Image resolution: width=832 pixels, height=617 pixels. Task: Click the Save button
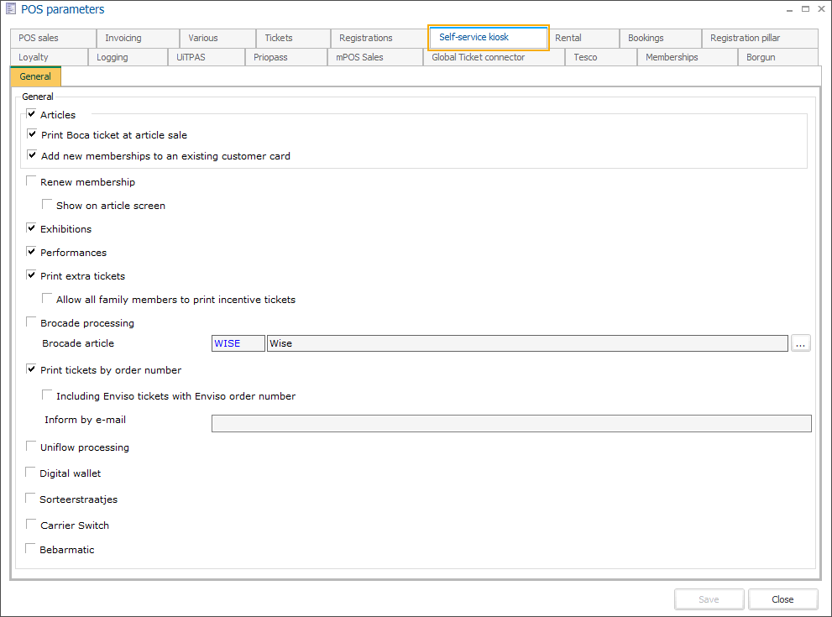tap(709, 599)
